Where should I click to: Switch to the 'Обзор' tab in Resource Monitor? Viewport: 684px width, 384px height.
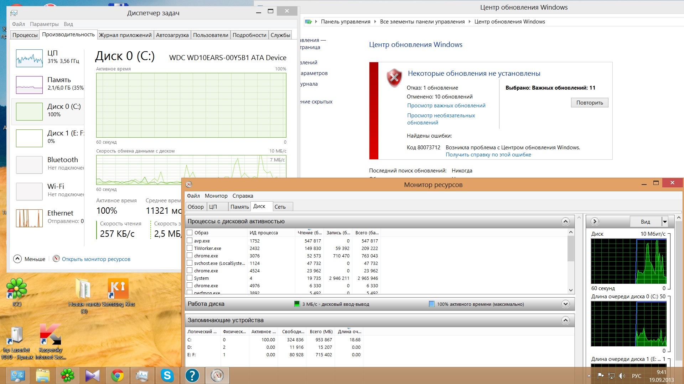(x=196, y=207)
